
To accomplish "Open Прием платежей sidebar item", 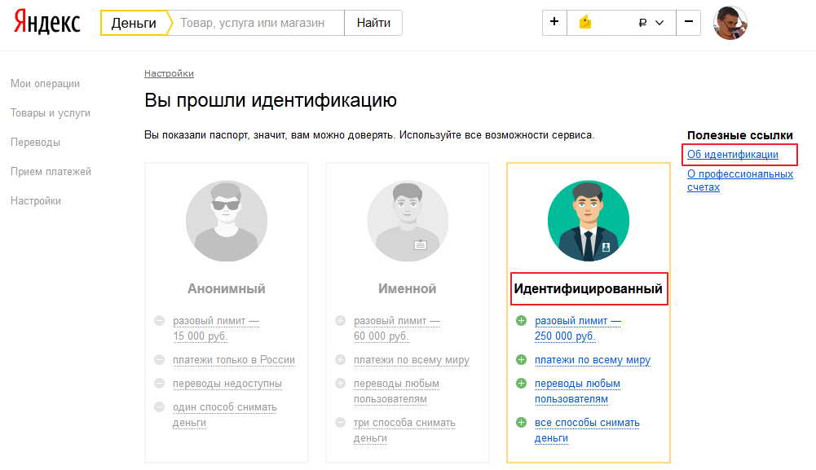I will [51, 172].
